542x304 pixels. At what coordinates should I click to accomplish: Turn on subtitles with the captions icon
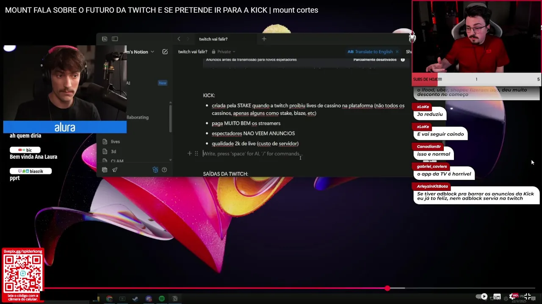[x=497, y=296]
